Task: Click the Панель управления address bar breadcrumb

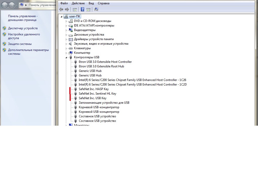Action: coord(42,5)
